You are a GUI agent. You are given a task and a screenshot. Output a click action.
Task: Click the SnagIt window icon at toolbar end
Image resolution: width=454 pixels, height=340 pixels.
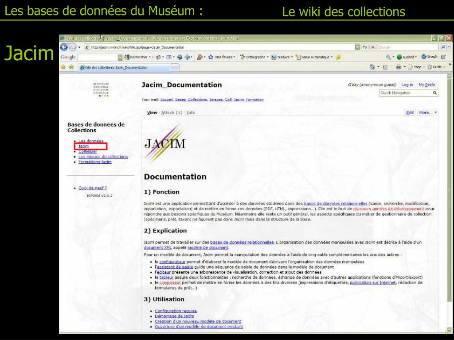443,57
